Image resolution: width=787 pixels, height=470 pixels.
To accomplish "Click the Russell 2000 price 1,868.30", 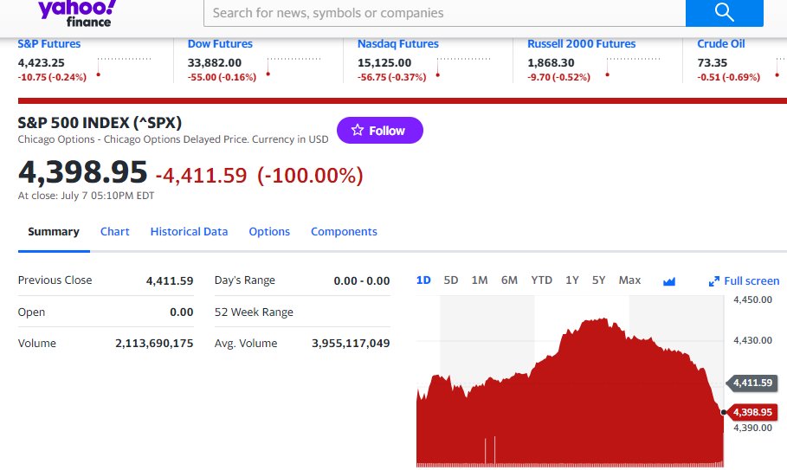I will 551,62.
